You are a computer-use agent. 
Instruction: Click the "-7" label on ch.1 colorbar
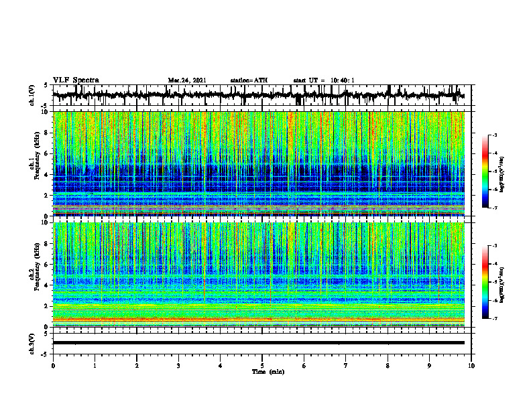[494, 208]
